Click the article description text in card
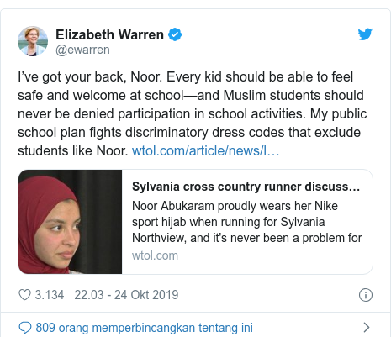The image size is (391, 337). (247, 222)
